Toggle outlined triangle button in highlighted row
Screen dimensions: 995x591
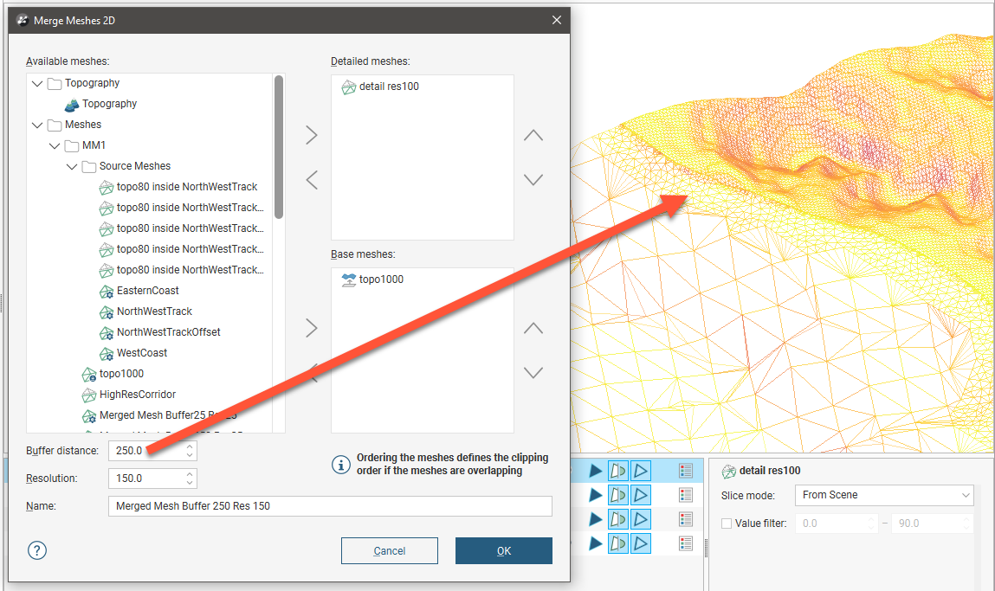click(640, 471)
